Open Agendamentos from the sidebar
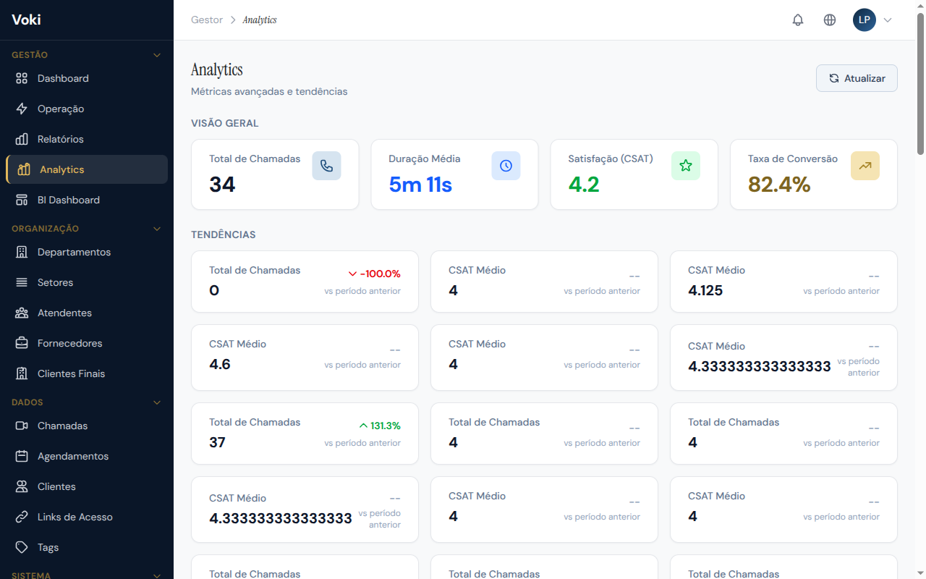 [x=71, y=456]
